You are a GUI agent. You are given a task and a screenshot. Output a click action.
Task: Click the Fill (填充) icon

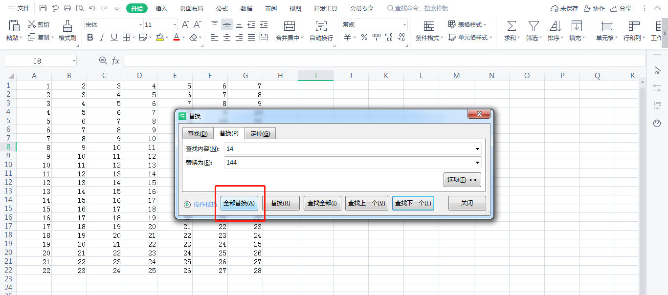(x=577, y=26)
